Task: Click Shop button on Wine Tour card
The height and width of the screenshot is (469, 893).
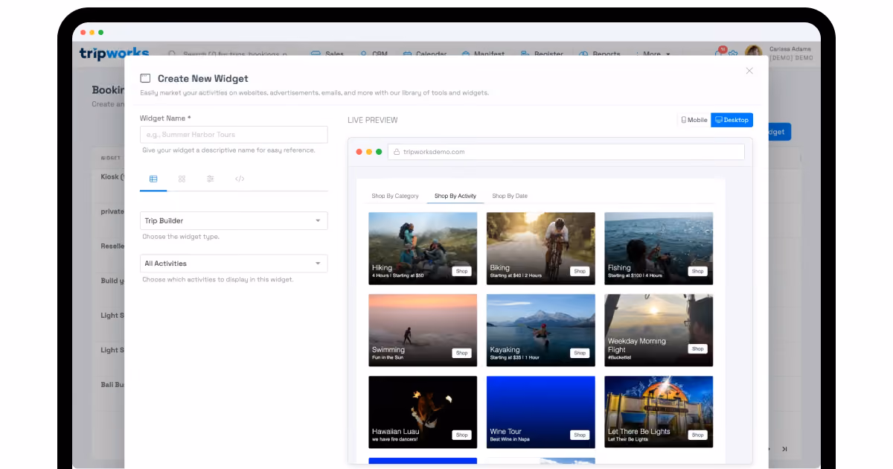Action: 580,435
